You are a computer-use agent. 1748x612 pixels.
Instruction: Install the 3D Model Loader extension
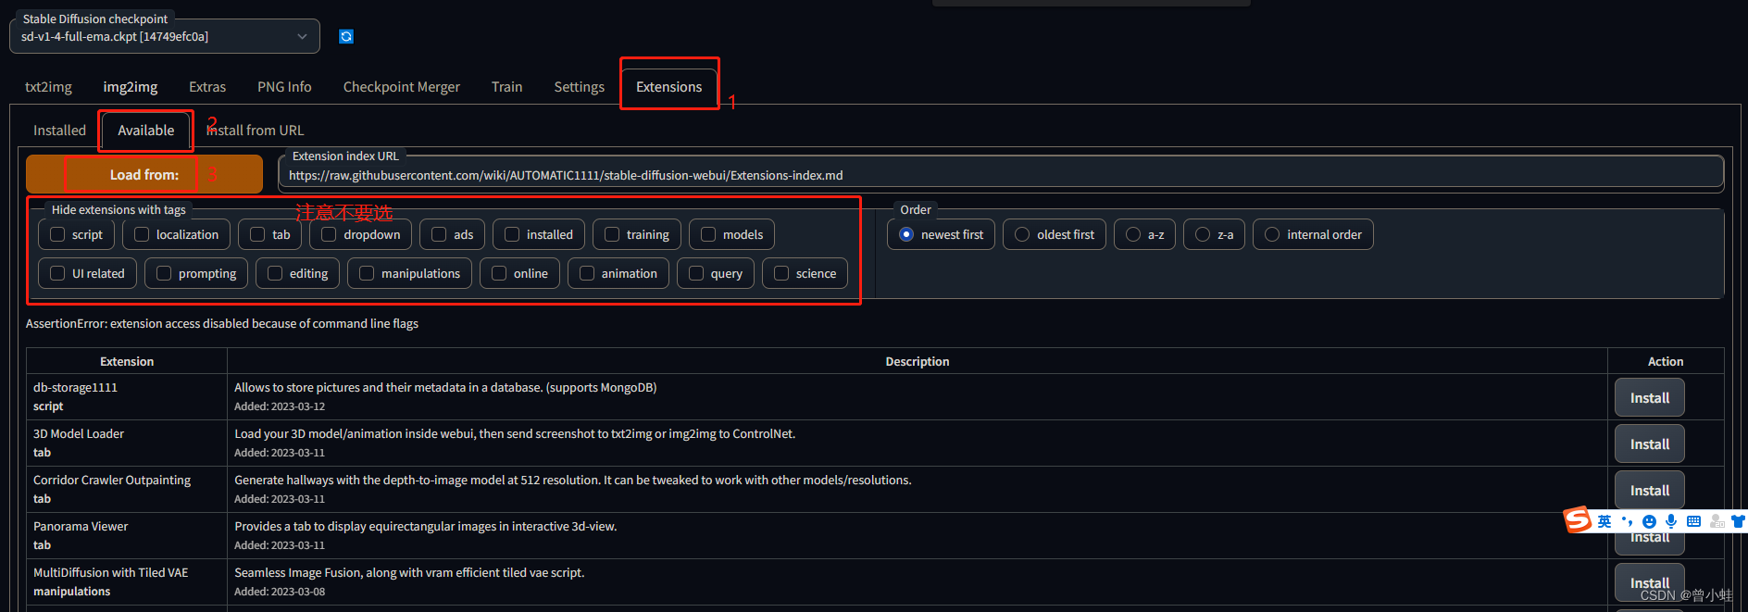[x=1650, y=444]
